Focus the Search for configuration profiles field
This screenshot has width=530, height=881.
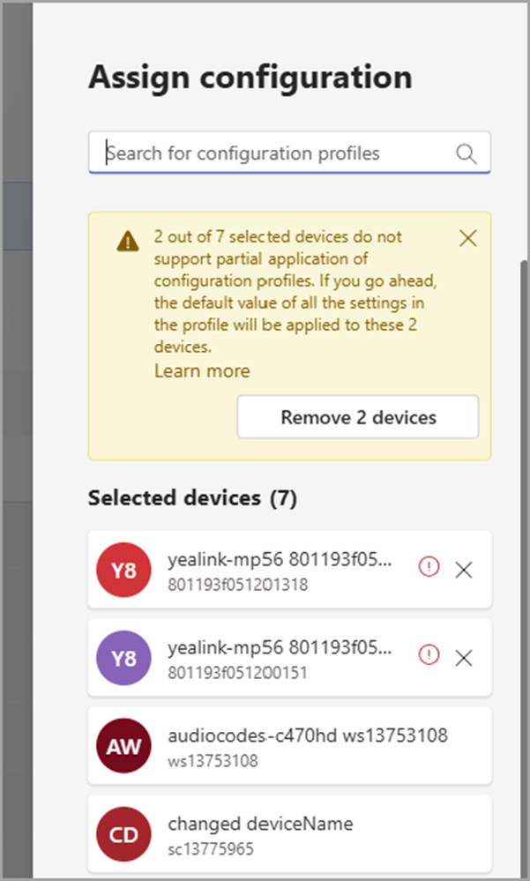(289, 153)
